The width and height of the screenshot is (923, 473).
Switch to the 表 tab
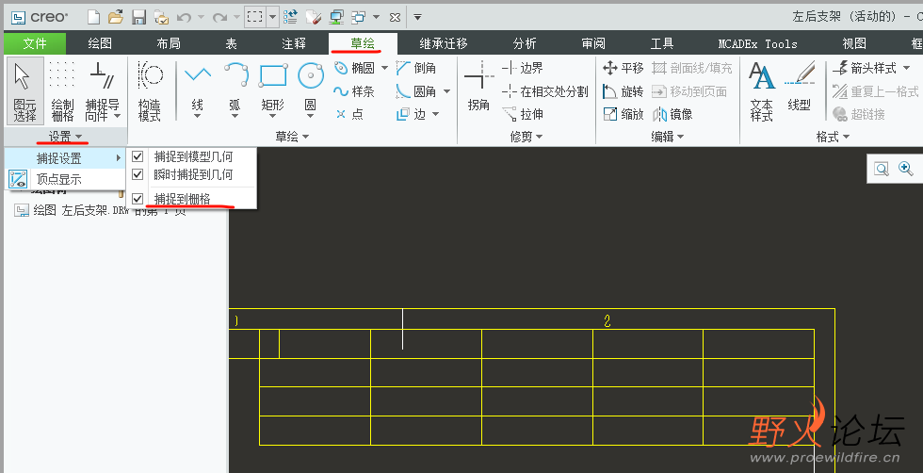coord(231,43)
